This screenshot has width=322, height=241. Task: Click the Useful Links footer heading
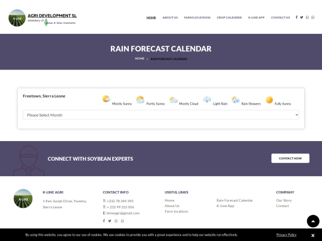pyautogui.click(x=177, y=192)
